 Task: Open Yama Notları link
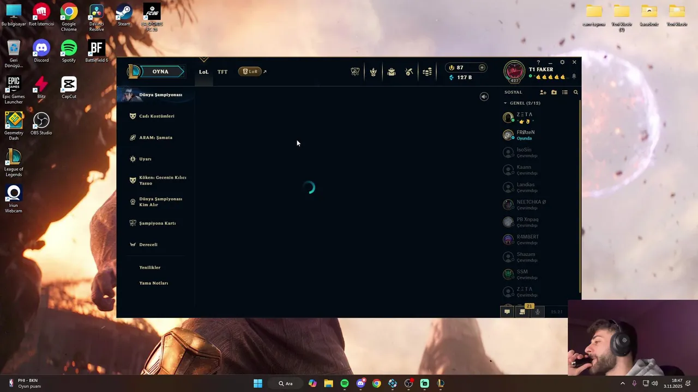tap(154, 283)
